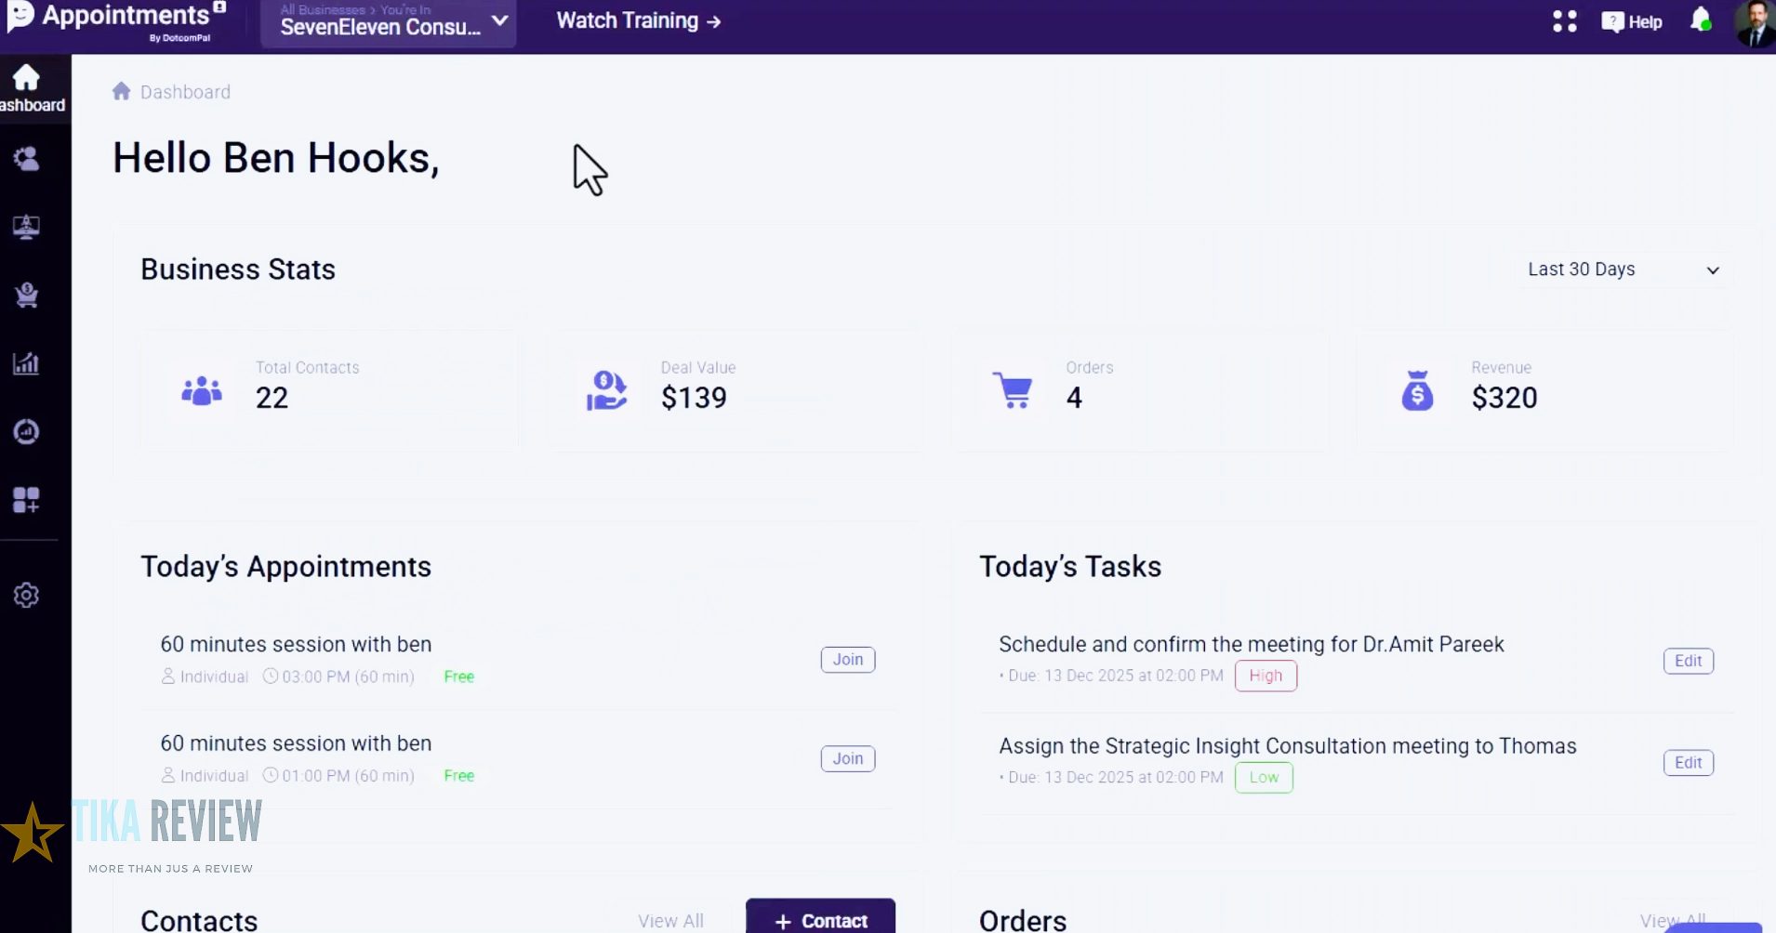Click the Help button in top bar
This screenshot has width=1776, height=933.
coord(1632,21)
